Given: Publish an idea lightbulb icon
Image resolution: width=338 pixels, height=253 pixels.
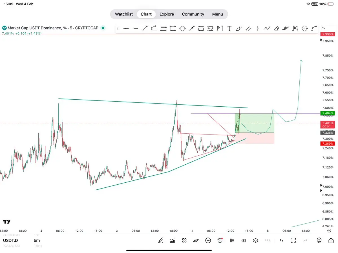Looking at the screenshot, I should pos(319,240).
